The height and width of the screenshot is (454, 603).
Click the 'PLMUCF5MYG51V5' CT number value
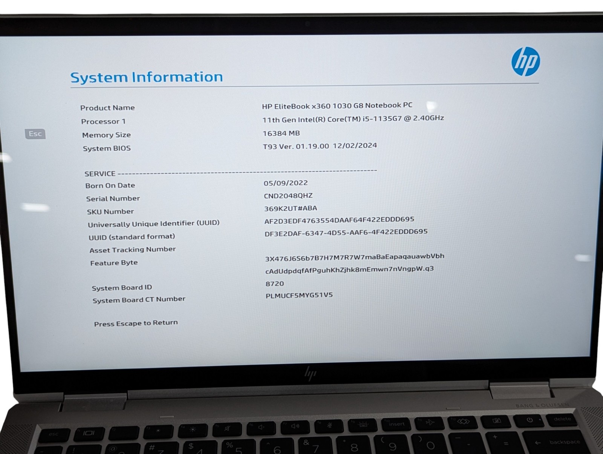[x=299, y=296]
